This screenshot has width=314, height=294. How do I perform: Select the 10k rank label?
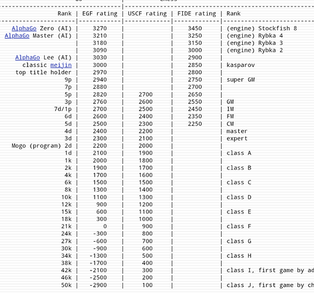[x=66, y=197]
